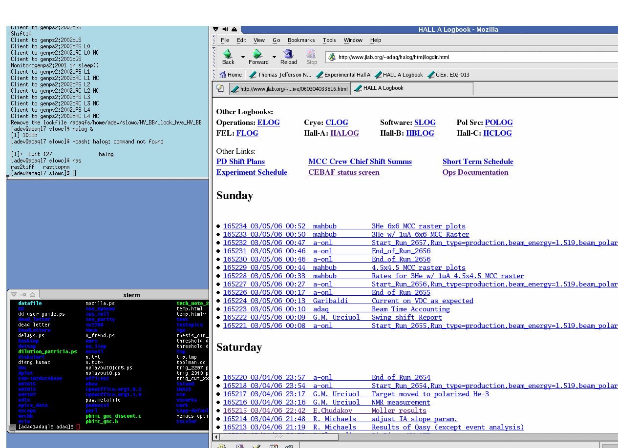This screenshot has height=448, width=618.
Task: Click the page icon beside the URL
Action: pos(332,57)
